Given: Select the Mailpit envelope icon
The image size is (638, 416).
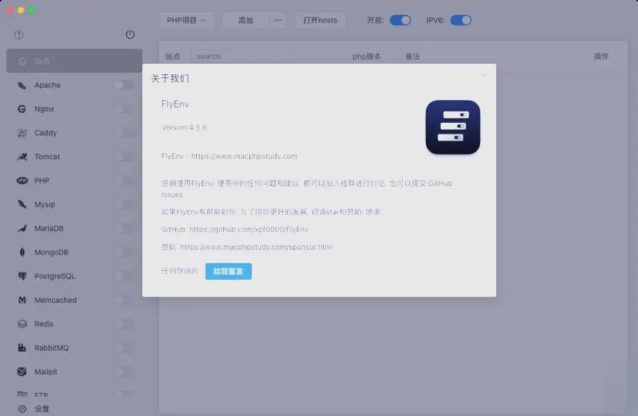Looking at the screenshot, I should 22,372.
